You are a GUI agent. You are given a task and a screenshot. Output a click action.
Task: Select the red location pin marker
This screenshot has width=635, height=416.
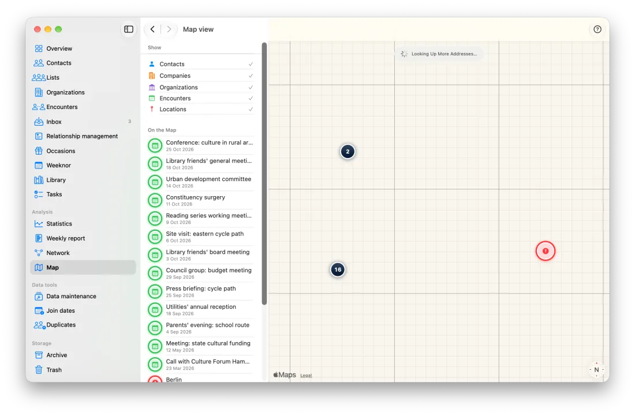click(x=545, y=251)
